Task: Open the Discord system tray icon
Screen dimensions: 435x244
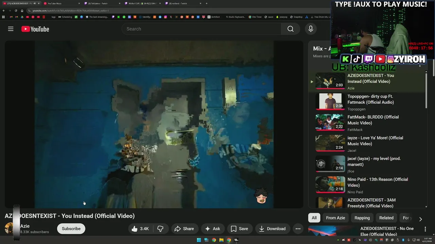Action: (344, 240)
